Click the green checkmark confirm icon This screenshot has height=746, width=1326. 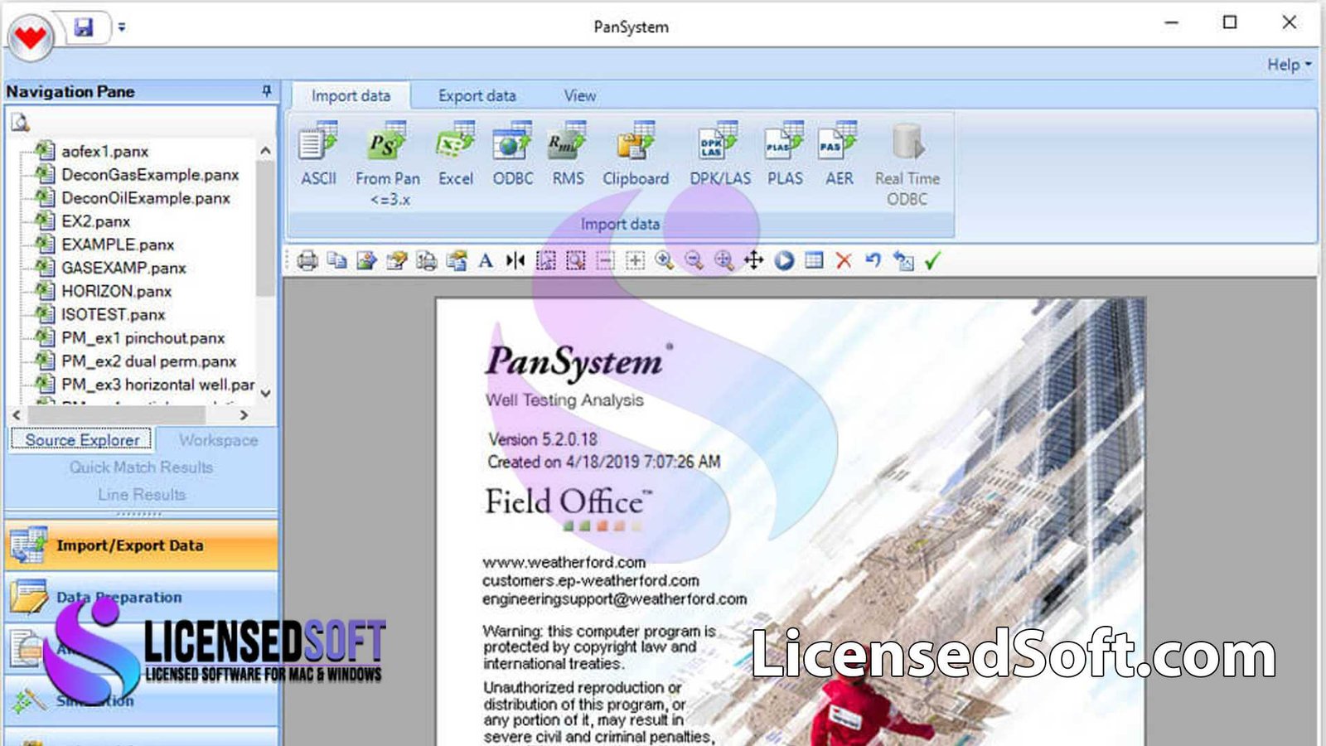pos(933,261)
